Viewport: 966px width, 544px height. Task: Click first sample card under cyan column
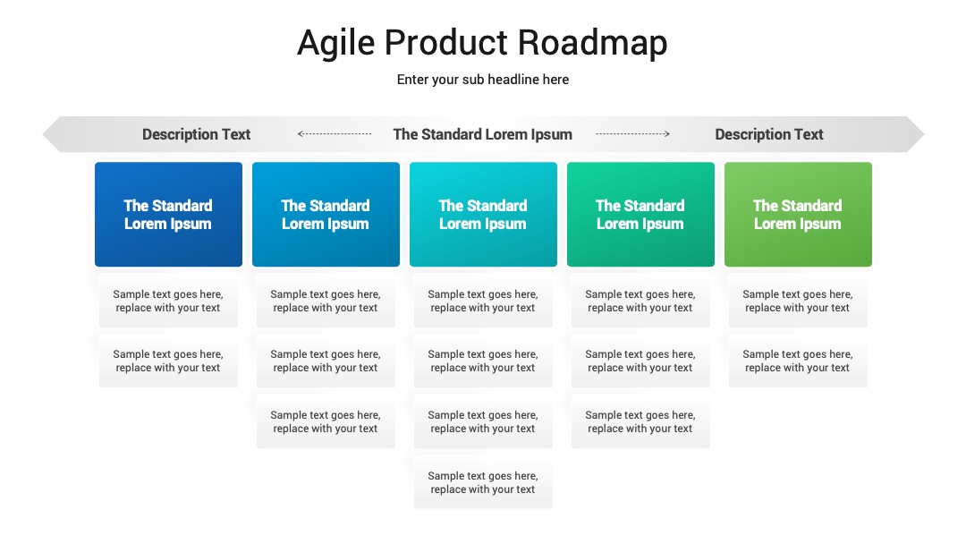(x=483, y=301)
